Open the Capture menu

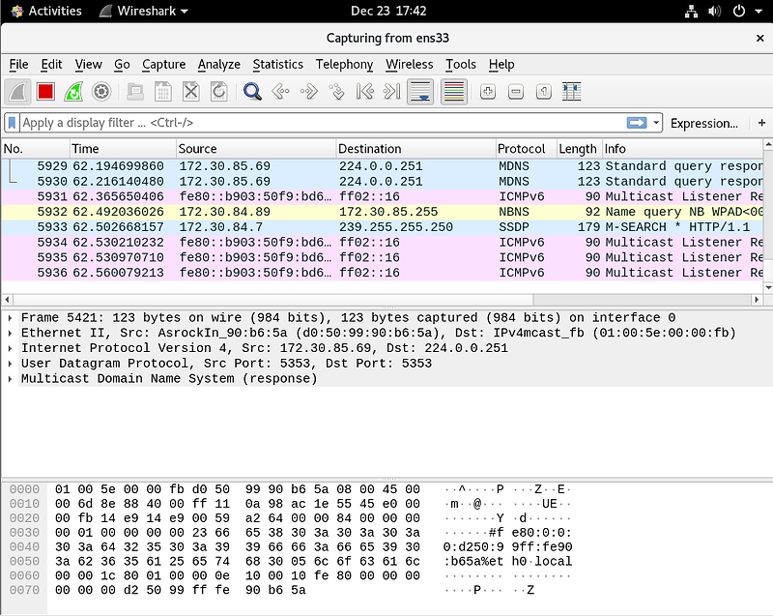pos(163,65)
